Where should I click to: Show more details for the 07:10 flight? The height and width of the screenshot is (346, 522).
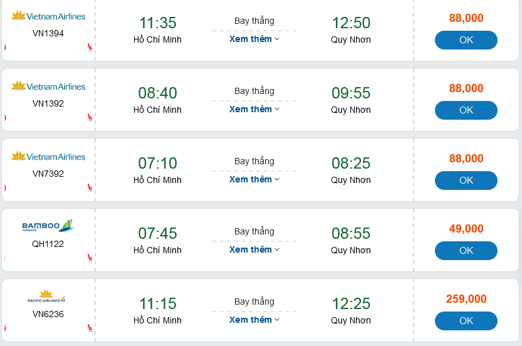254,179
